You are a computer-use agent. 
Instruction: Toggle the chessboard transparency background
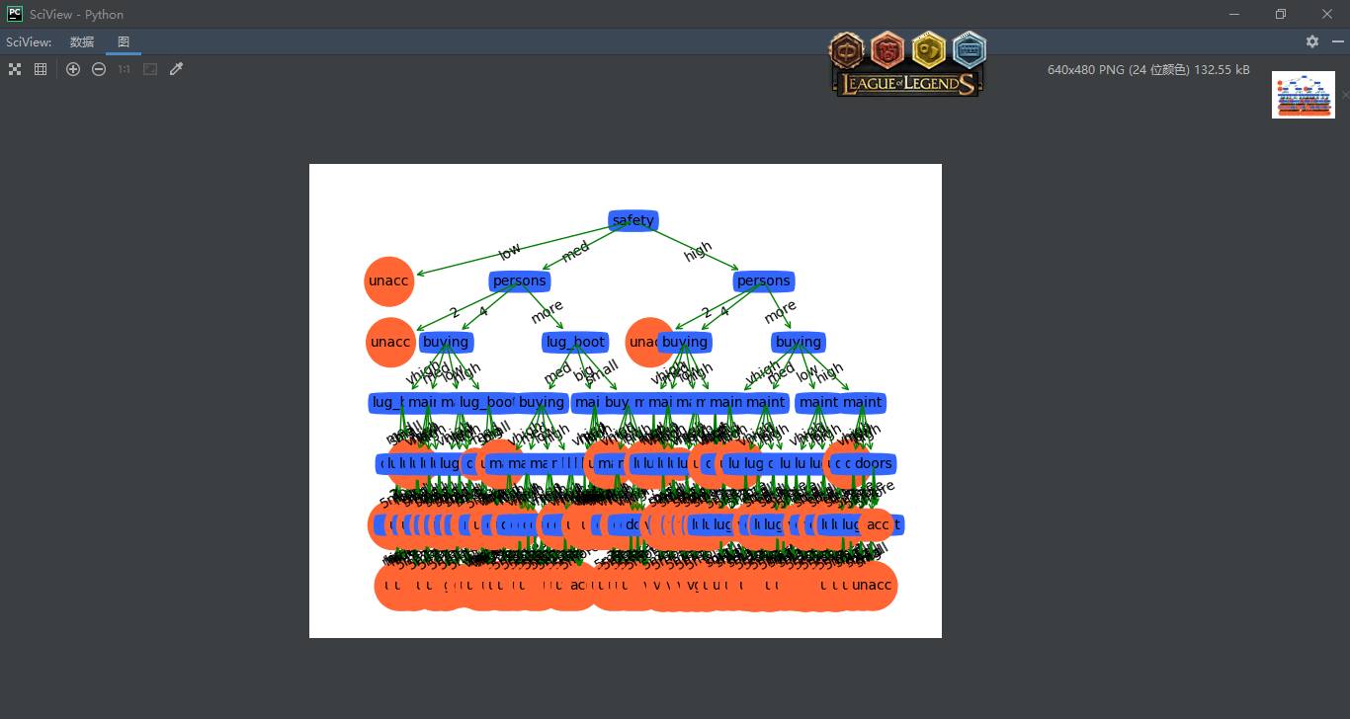[x=15, y=69]
